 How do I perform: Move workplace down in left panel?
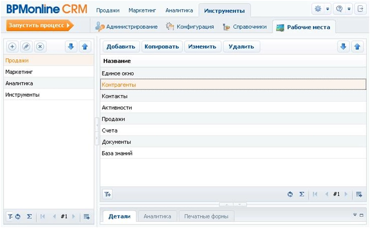point(71,47)
